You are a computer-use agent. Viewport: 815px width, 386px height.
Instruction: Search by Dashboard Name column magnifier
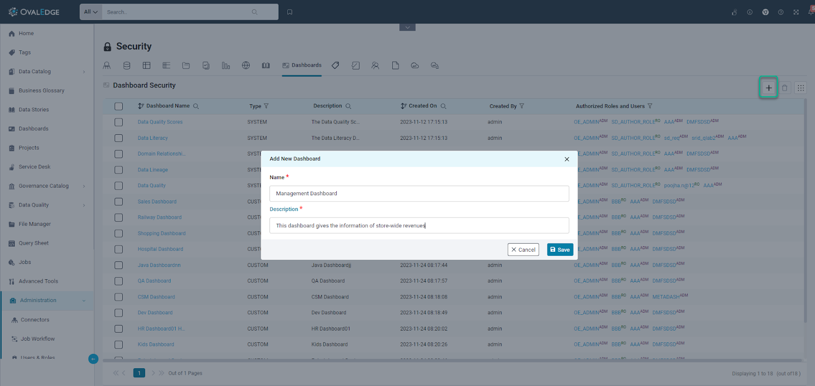pos(196,106)
